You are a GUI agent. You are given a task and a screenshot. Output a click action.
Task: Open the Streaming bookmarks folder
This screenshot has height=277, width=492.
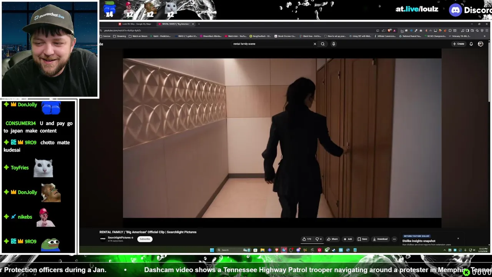(120, 36)
